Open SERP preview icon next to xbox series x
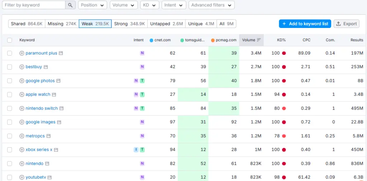Screen dimensions: 367x181 56,150
